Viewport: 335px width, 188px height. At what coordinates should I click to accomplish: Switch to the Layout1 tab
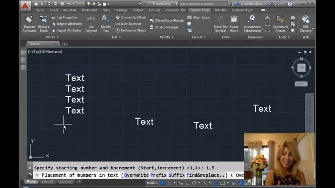pyautogui.click(x=48, y=181)
